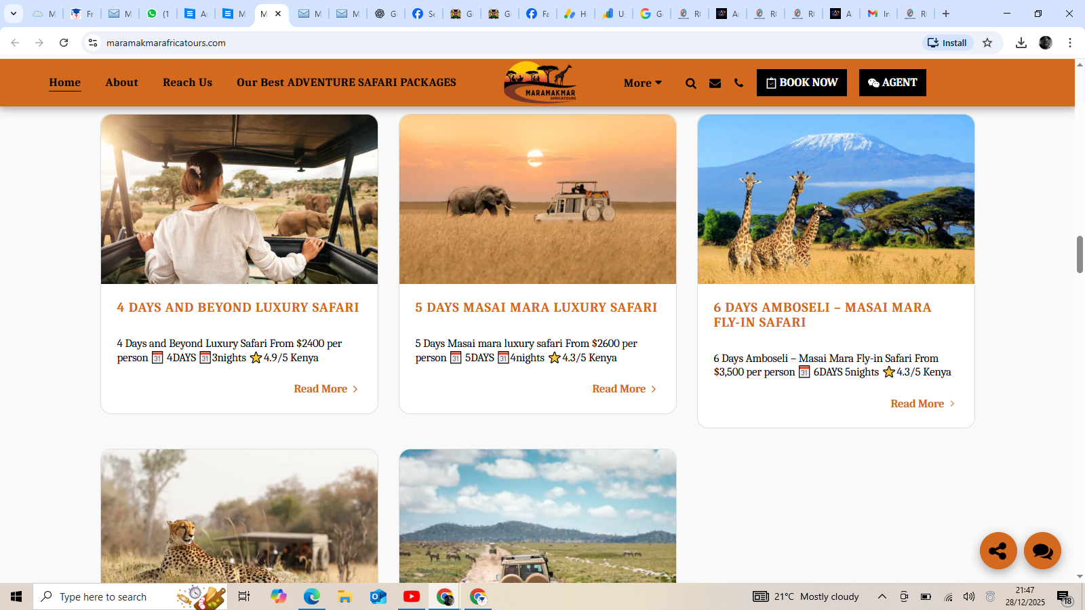The width and height of the screenshot is (1085, 610).
Task: Reload the current page
Action: (x=64, y=43)
